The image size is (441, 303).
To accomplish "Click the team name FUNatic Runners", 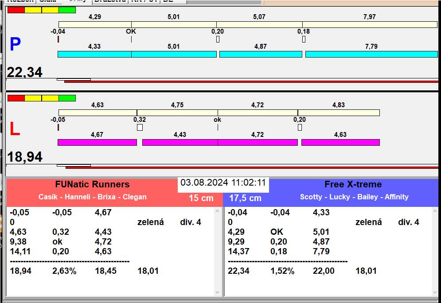I will pos(93,184).
